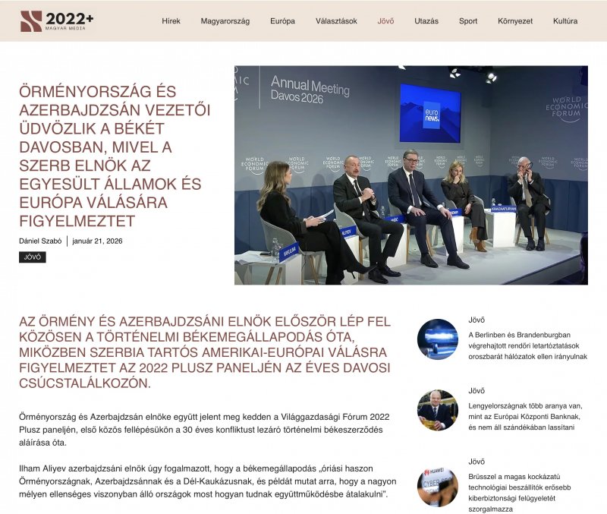Select the highlighted Jövő menu item
Image resolution: width=607 pixels, height=514 pixels.
pos(387,21)
